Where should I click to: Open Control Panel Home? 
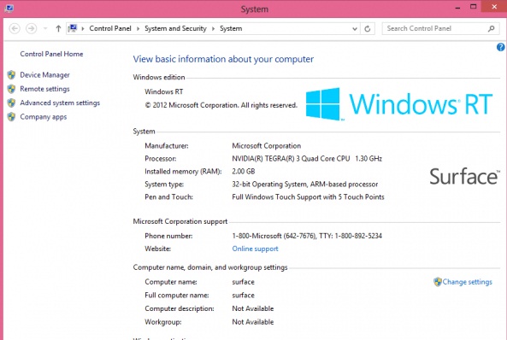point(51,54)
